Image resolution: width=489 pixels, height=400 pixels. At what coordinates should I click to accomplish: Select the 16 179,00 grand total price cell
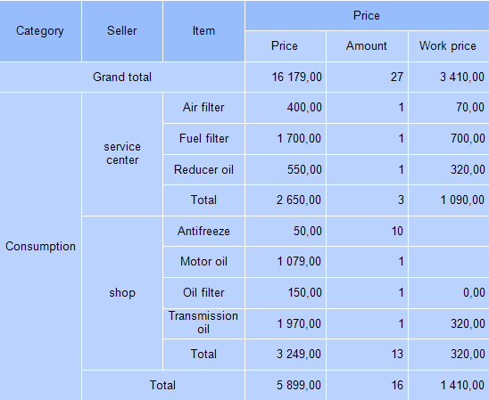[x=286, y=77]
